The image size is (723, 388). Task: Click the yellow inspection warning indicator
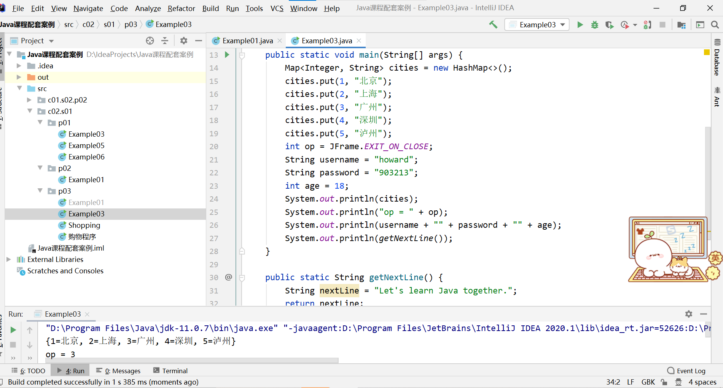[x=707, y=52]
